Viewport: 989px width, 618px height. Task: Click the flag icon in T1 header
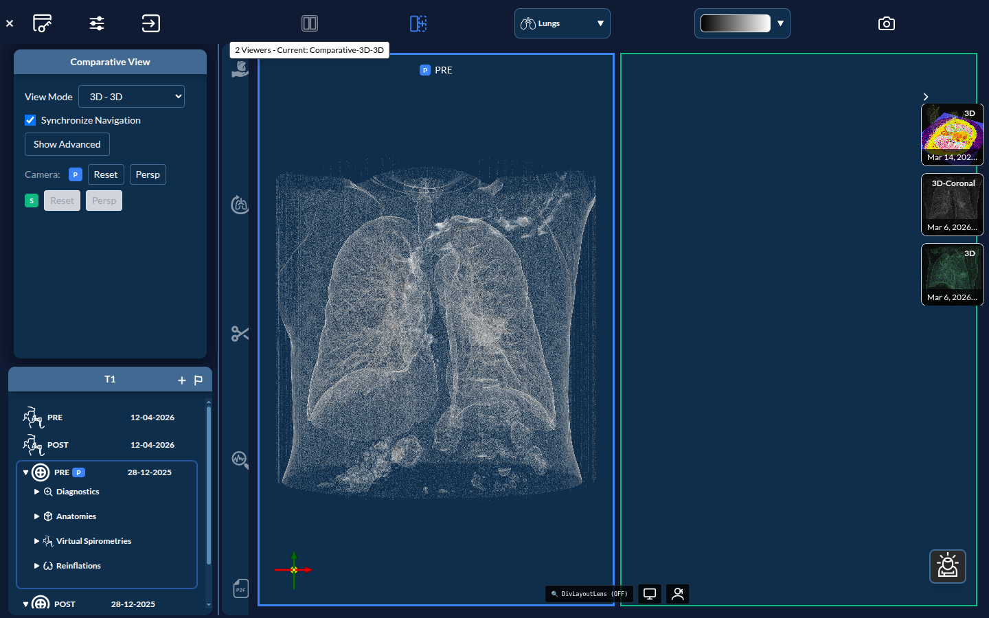pos(198,380)
